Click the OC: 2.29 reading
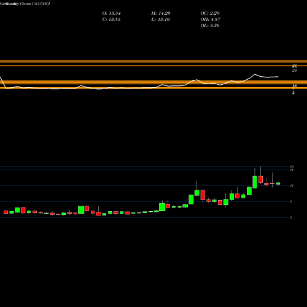307x307 pixels. tap(210, 14)
